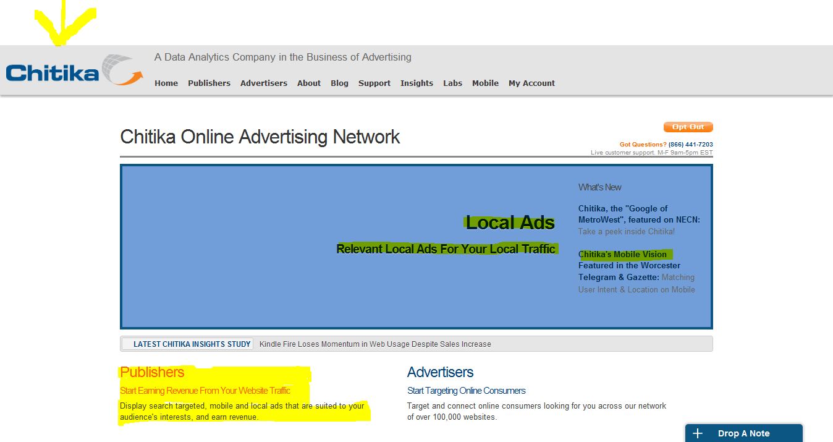Click Live customer support hours text
The height and width of the screenshot is (442, 833).
(x=652, y=152)
